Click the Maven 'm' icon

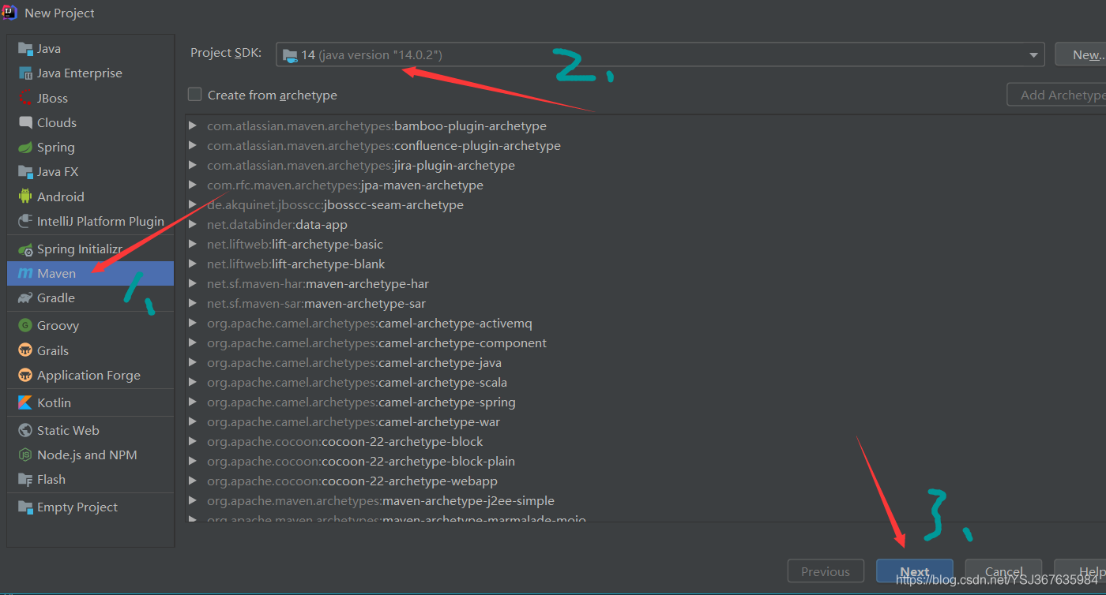[24, 273]
